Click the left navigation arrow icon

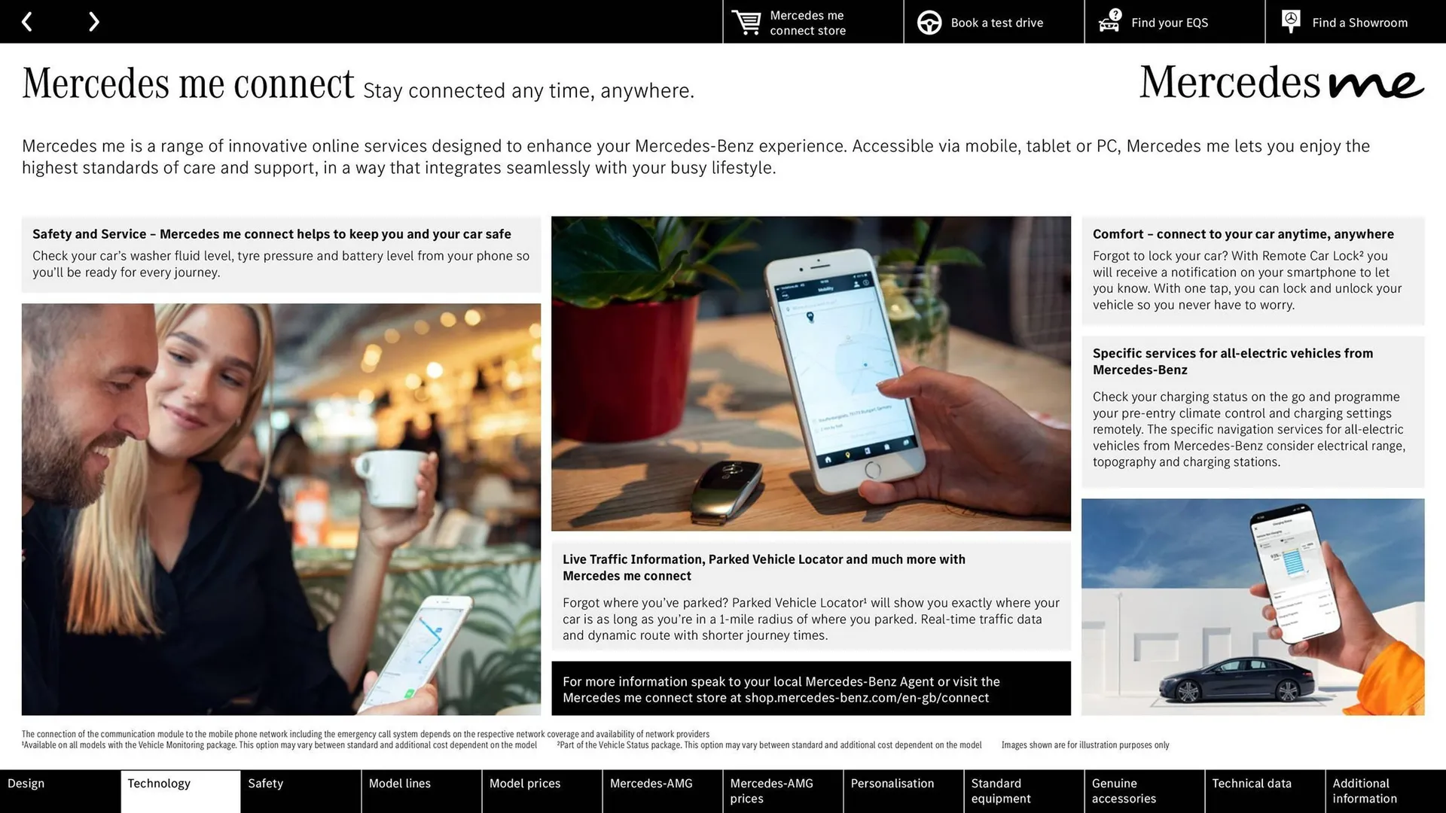[x=29, y=21]
